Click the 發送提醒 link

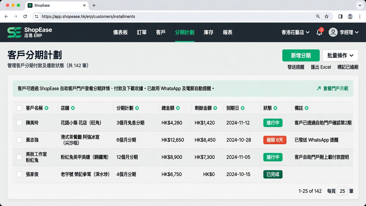click(x=296, y=67)
